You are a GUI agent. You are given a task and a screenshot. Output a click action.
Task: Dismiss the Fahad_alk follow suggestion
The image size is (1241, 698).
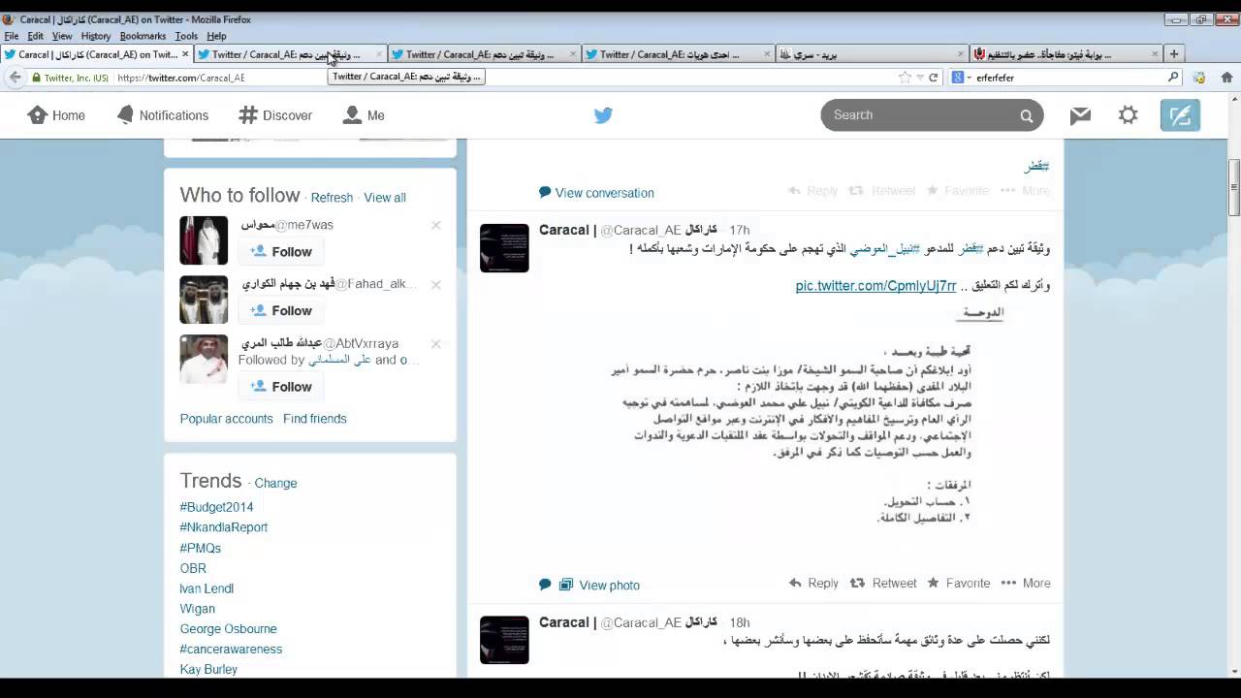[x=436, y=284]
